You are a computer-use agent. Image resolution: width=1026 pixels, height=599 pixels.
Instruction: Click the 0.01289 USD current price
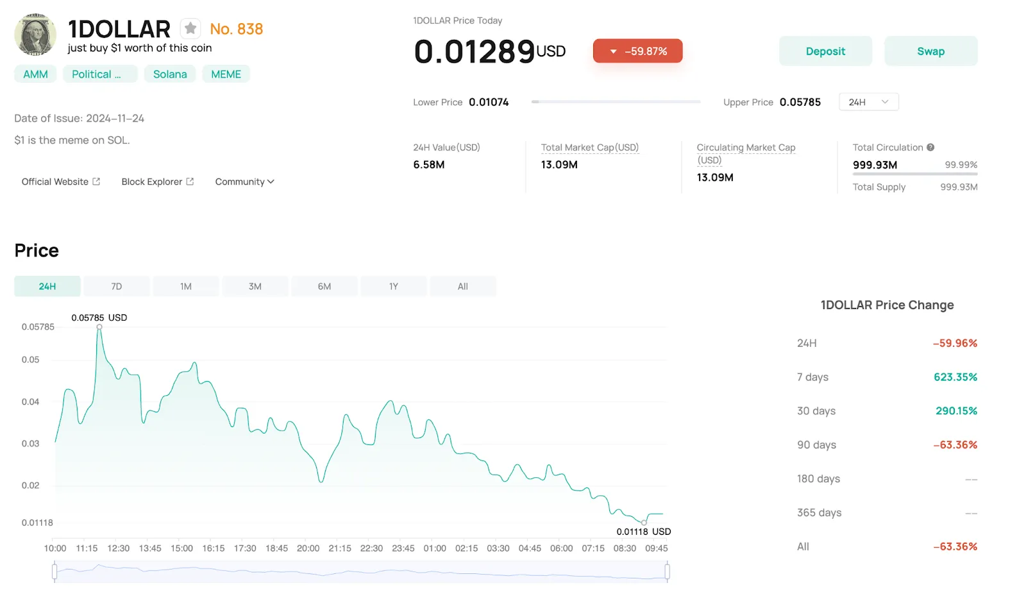[x=490, y=51]
